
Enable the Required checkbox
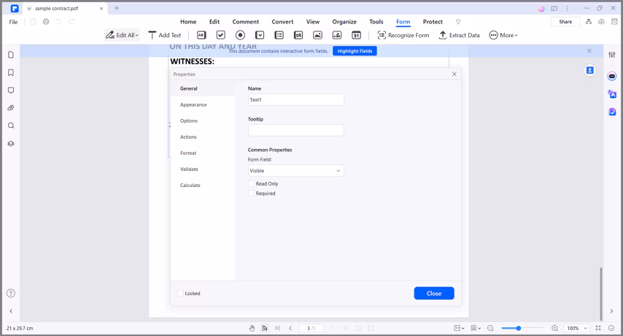251,194
